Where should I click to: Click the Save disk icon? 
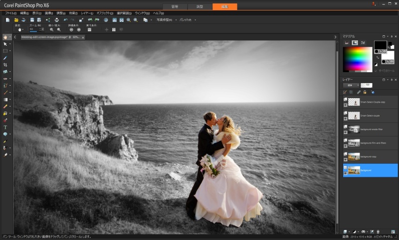[x=32, y=20]
